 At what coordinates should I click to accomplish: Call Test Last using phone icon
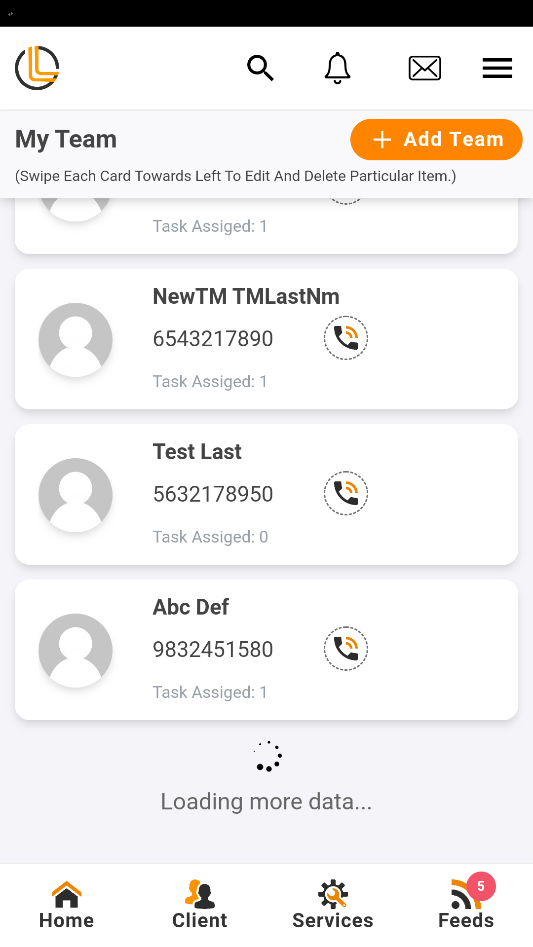tap(346, 493)
